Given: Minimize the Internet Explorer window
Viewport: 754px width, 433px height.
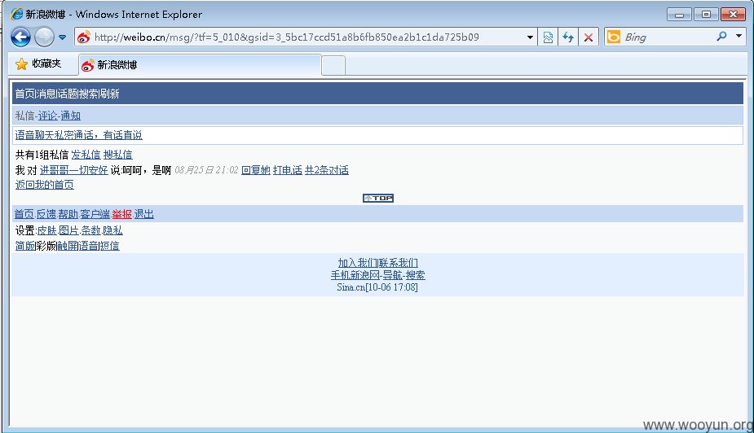Looking at the screenshot, I should pyautogui.click(x=679, y=15).
